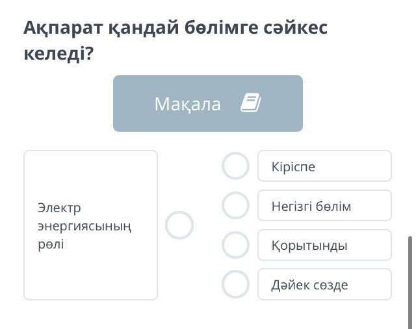Select the circle beside Кіріспе
This screenshot has width=416, height=329.
(x=235, y=166)
